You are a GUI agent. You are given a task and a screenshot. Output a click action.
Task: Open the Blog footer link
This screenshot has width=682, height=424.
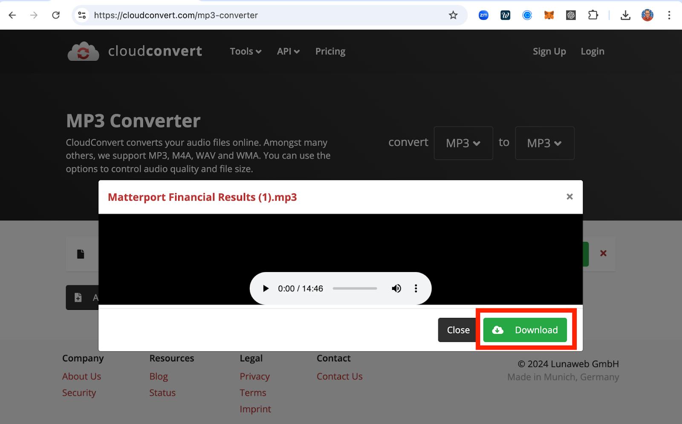(x=159, y=376)
